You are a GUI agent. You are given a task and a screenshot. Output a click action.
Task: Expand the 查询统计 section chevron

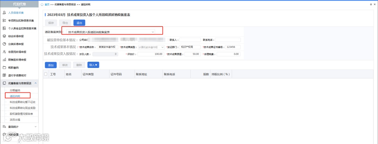coord(36,127)
